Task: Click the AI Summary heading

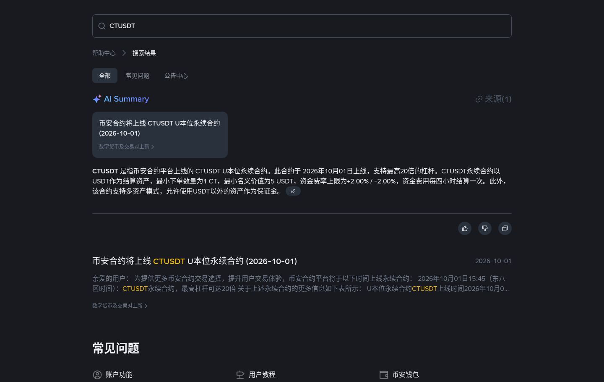Action: tap(126, 99)
